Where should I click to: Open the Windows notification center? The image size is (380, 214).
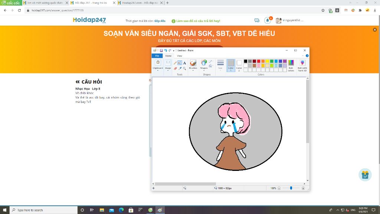(x=373, y=210)
